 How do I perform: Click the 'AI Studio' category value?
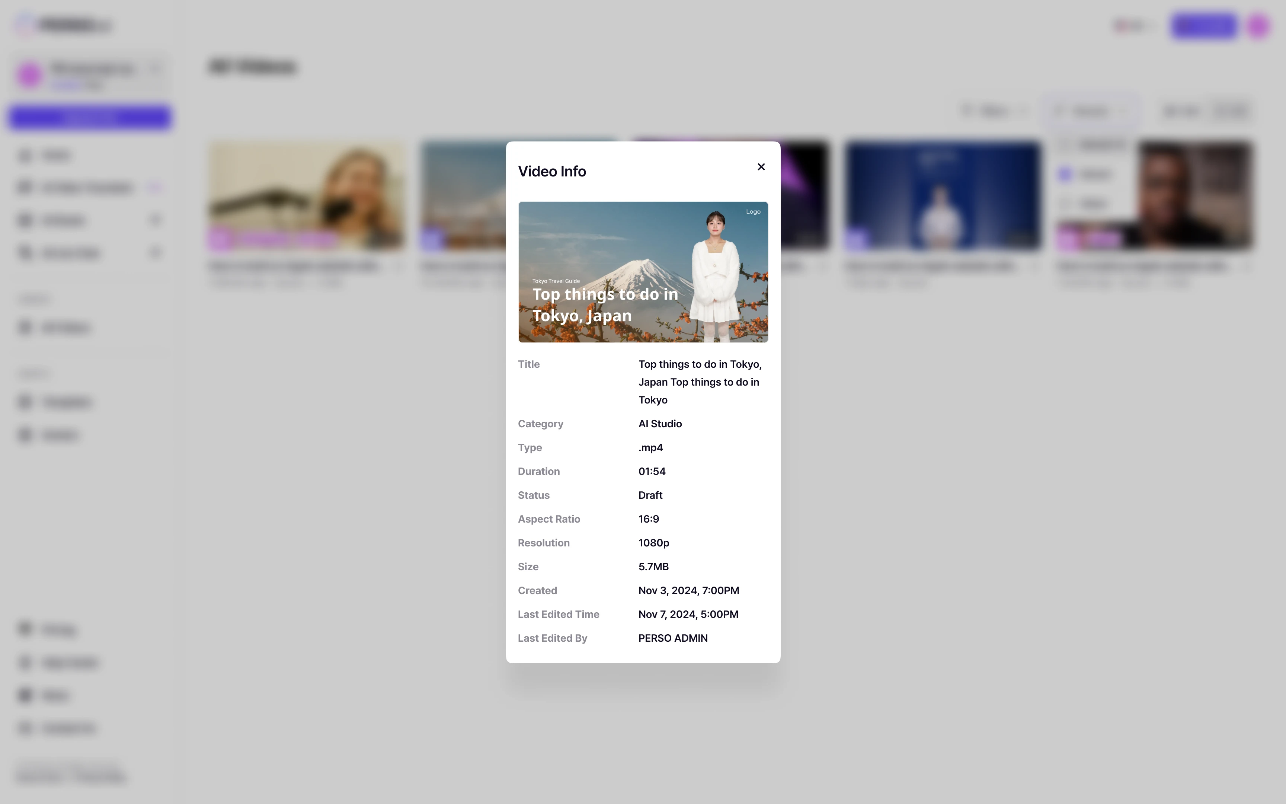pyautogui.click(x=660, y=424)
